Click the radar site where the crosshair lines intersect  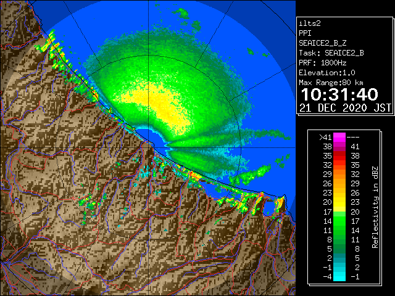click(x=148, y=147)
